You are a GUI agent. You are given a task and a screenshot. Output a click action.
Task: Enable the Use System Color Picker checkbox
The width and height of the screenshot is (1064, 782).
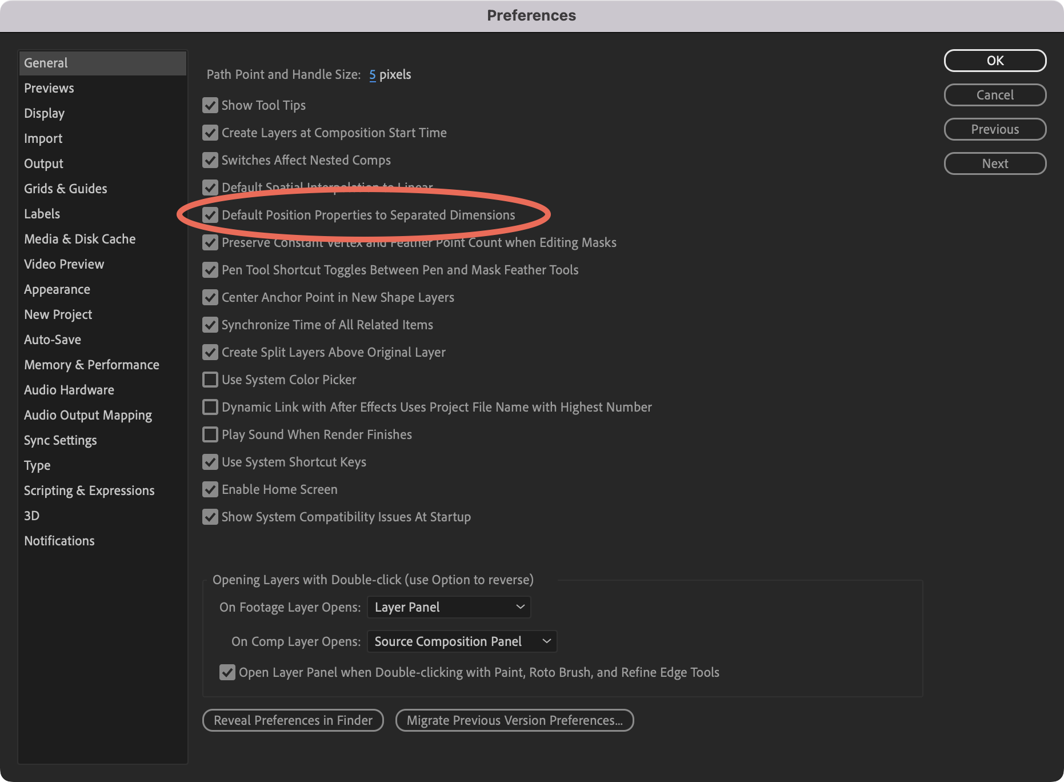[210, 380]
